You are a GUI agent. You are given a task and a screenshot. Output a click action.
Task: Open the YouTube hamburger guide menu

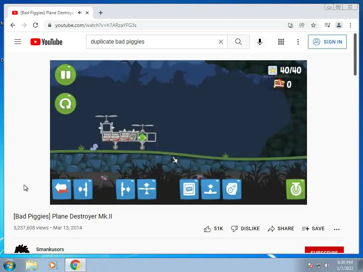pyautogui.click(x=18, y=42)
